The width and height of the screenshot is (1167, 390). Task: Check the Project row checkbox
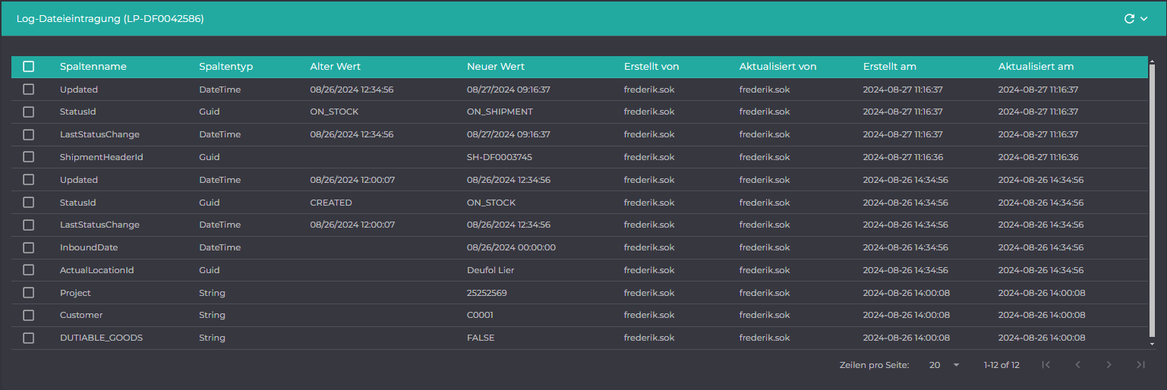(x=29, y=293)
